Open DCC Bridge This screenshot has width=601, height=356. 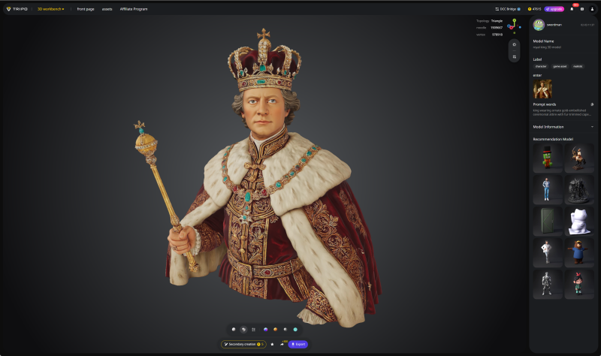coord(508,9)
